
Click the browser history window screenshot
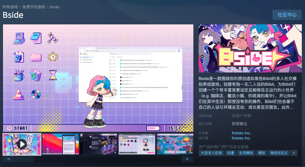click(x=130, y=75)
